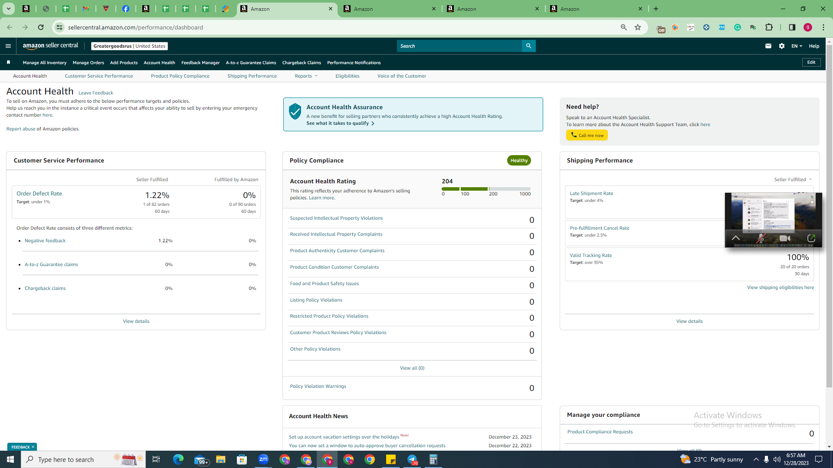Viewport: 833px width, 468px height.
Task: Click the Seller Central search field
Action: tap(459, 46)
